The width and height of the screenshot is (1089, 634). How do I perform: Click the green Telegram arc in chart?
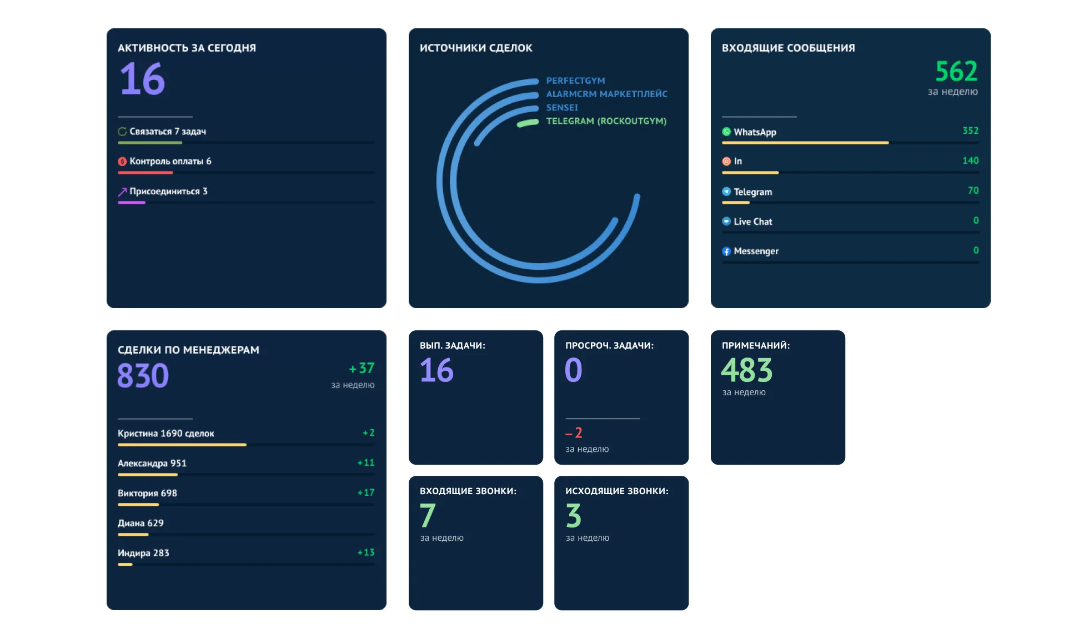(x=528, y=123)
